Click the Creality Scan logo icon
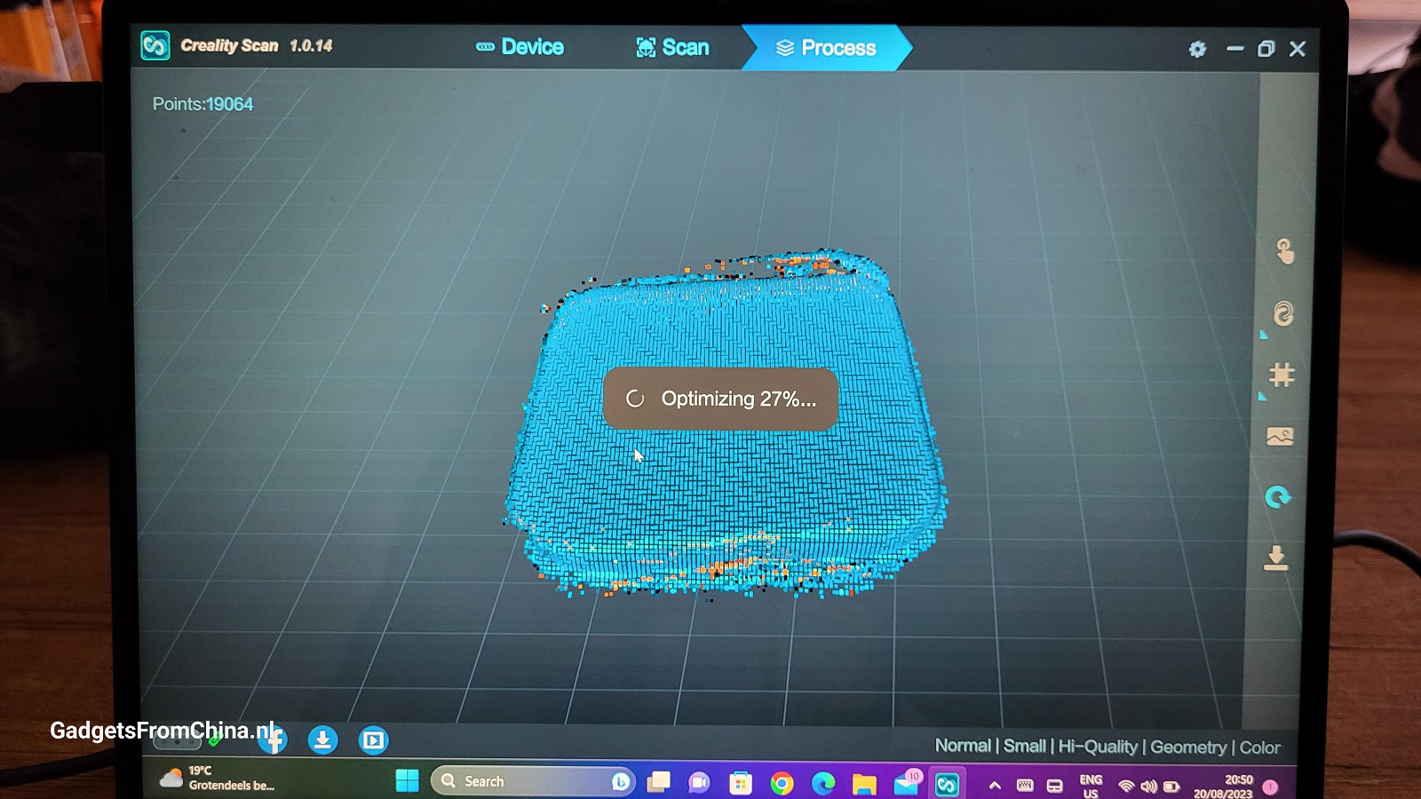This screenshot has width=1421, height=799. (155, 45)
